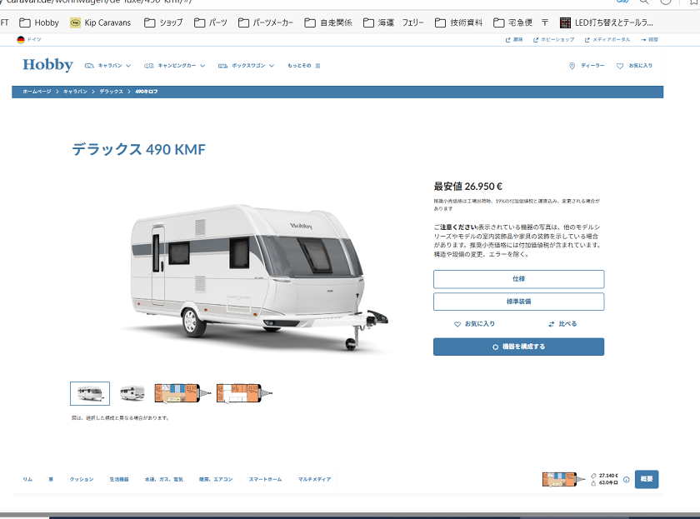Toggle 比べる compare option
700x519 pixels.
point(562,324)
